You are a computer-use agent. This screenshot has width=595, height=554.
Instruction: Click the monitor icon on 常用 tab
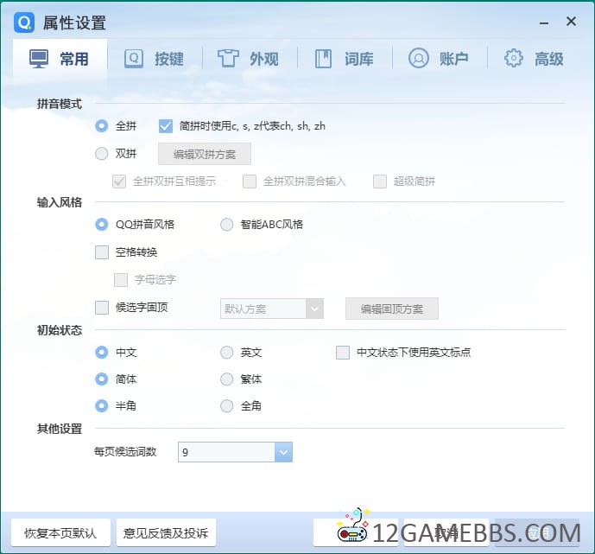39,59
